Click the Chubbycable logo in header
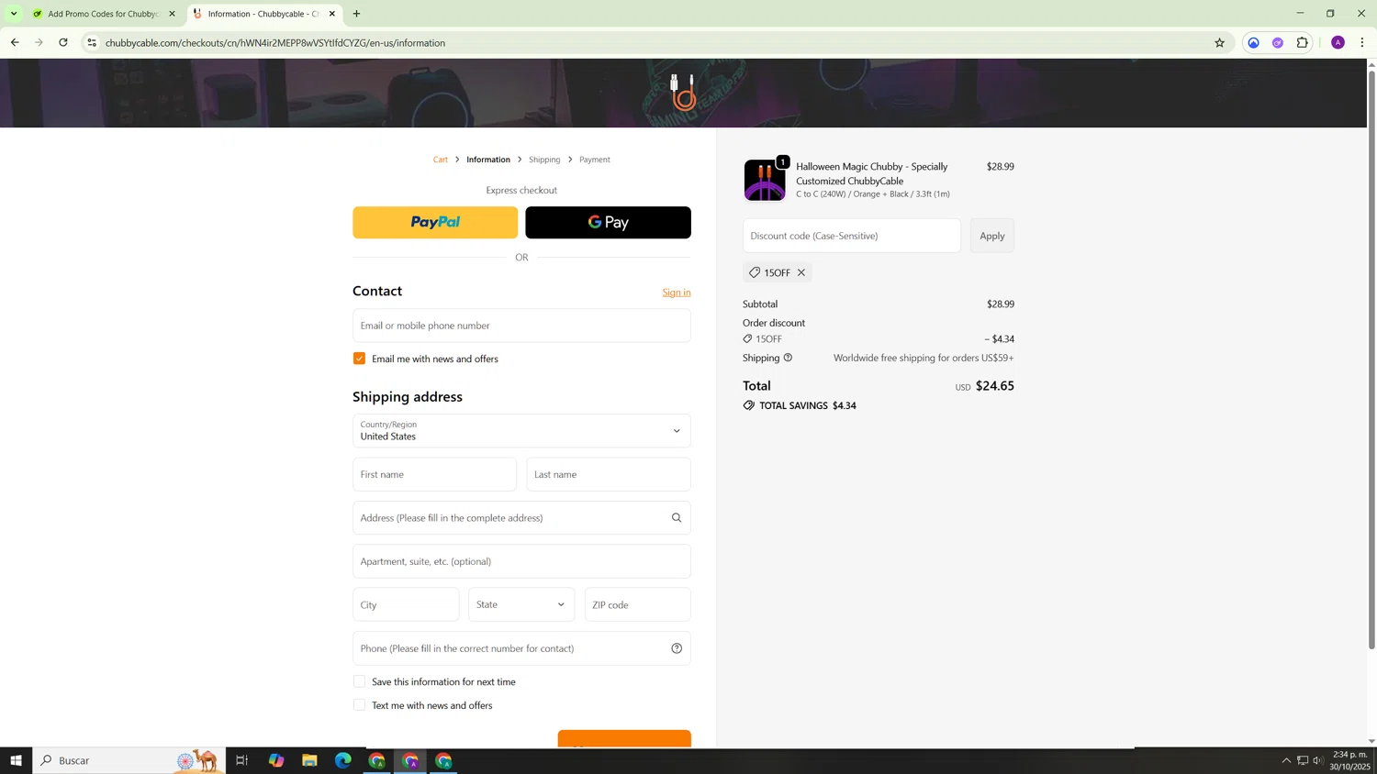This screenshot has width=1377, height=774. (x=683, y=93)
